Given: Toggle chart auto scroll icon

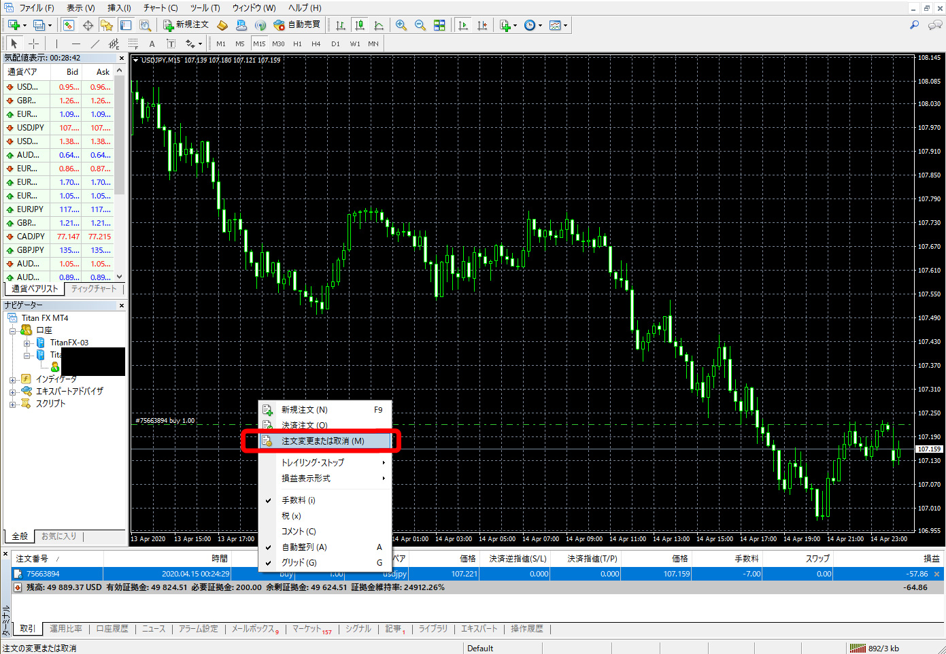Looking at the screenshot, I should 463,25.
